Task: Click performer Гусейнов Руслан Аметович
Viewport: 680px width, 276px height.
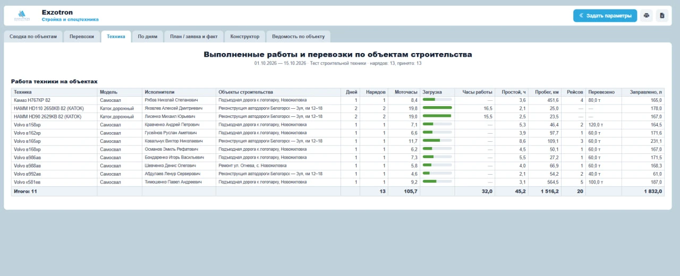Action: click(171, 133)
